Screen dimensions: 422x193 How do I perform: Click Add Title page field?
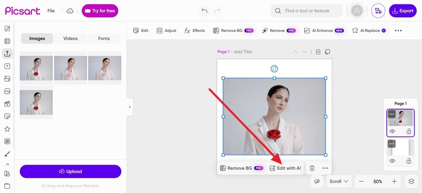(243, 52)
